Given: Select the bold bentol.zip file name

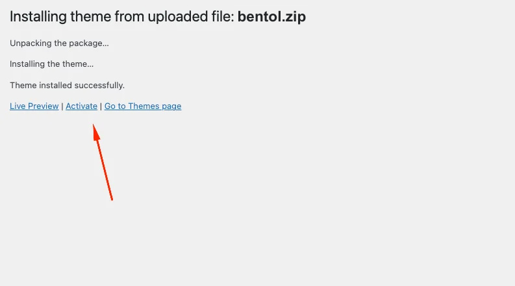Looking at the screenshot, I should (271, 16).
